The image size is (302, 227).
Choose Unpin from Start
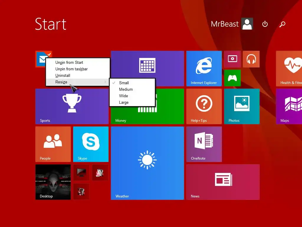[x=78, y=62]
